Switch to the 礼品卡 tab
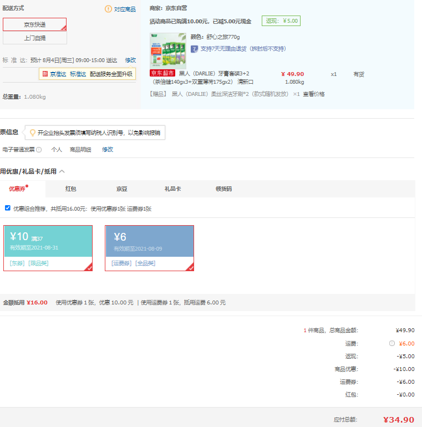Viewport: 422px width, 427px height. [172, 189]
